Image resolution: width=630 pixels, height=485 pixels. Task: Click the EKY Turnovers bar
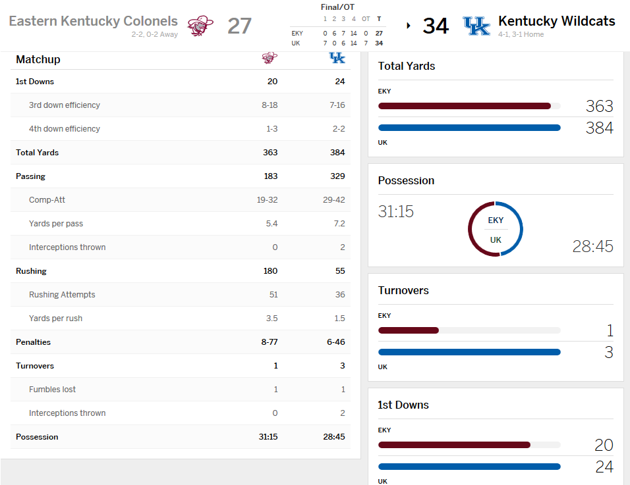(x=409, y=330)
